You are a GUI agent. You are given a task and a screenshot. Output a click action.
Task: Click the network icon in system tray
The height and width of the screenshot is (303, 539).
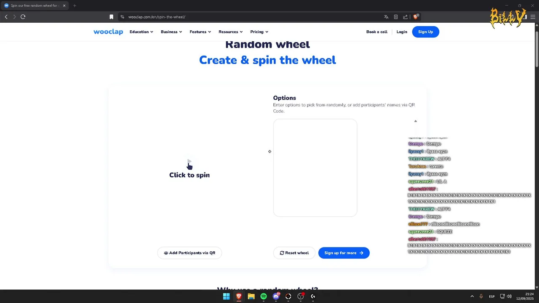click(502, 296)
